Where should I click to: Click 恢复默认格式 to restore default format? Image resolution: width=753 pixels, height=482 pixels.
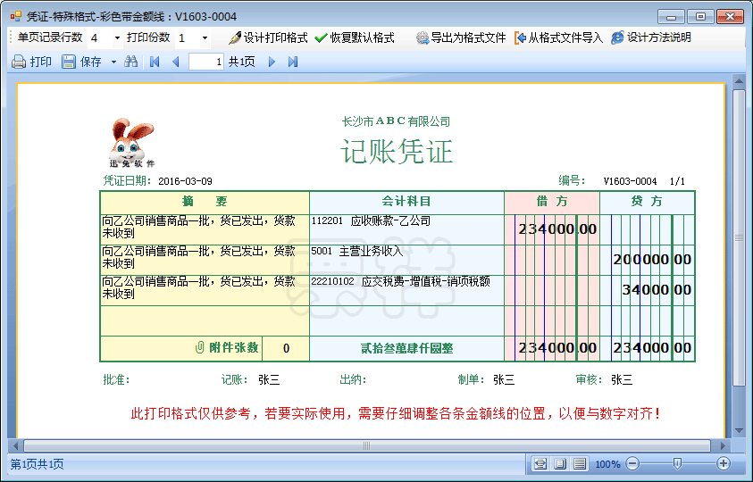355,38
